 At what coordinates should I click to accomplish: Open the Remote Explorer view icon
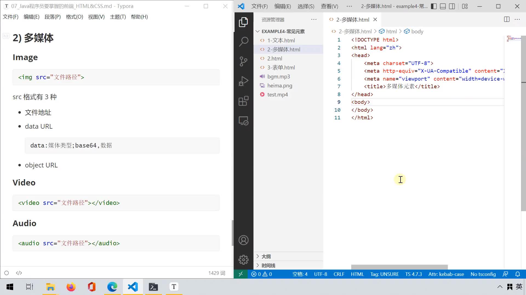point(243,121)
